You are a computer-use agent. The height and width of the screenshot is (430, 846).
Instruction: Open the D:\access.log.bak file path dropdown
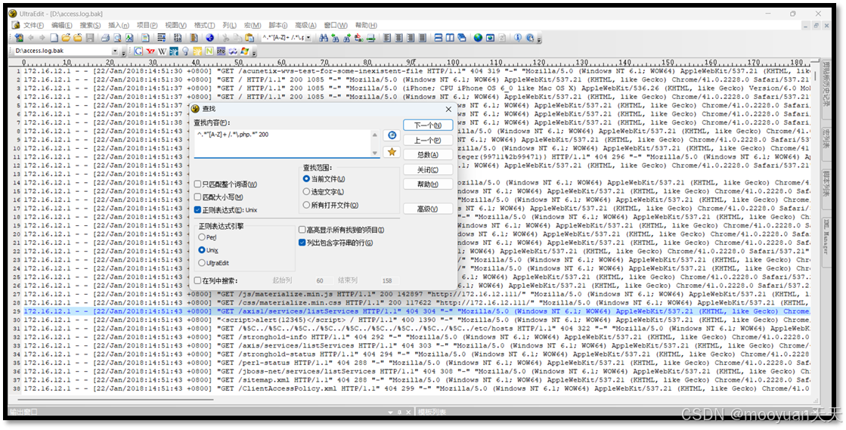[116, 51]
